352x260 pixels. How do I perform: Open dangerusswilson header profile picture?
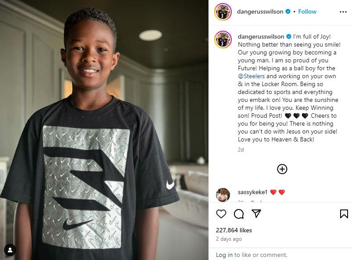click(223, 12)
